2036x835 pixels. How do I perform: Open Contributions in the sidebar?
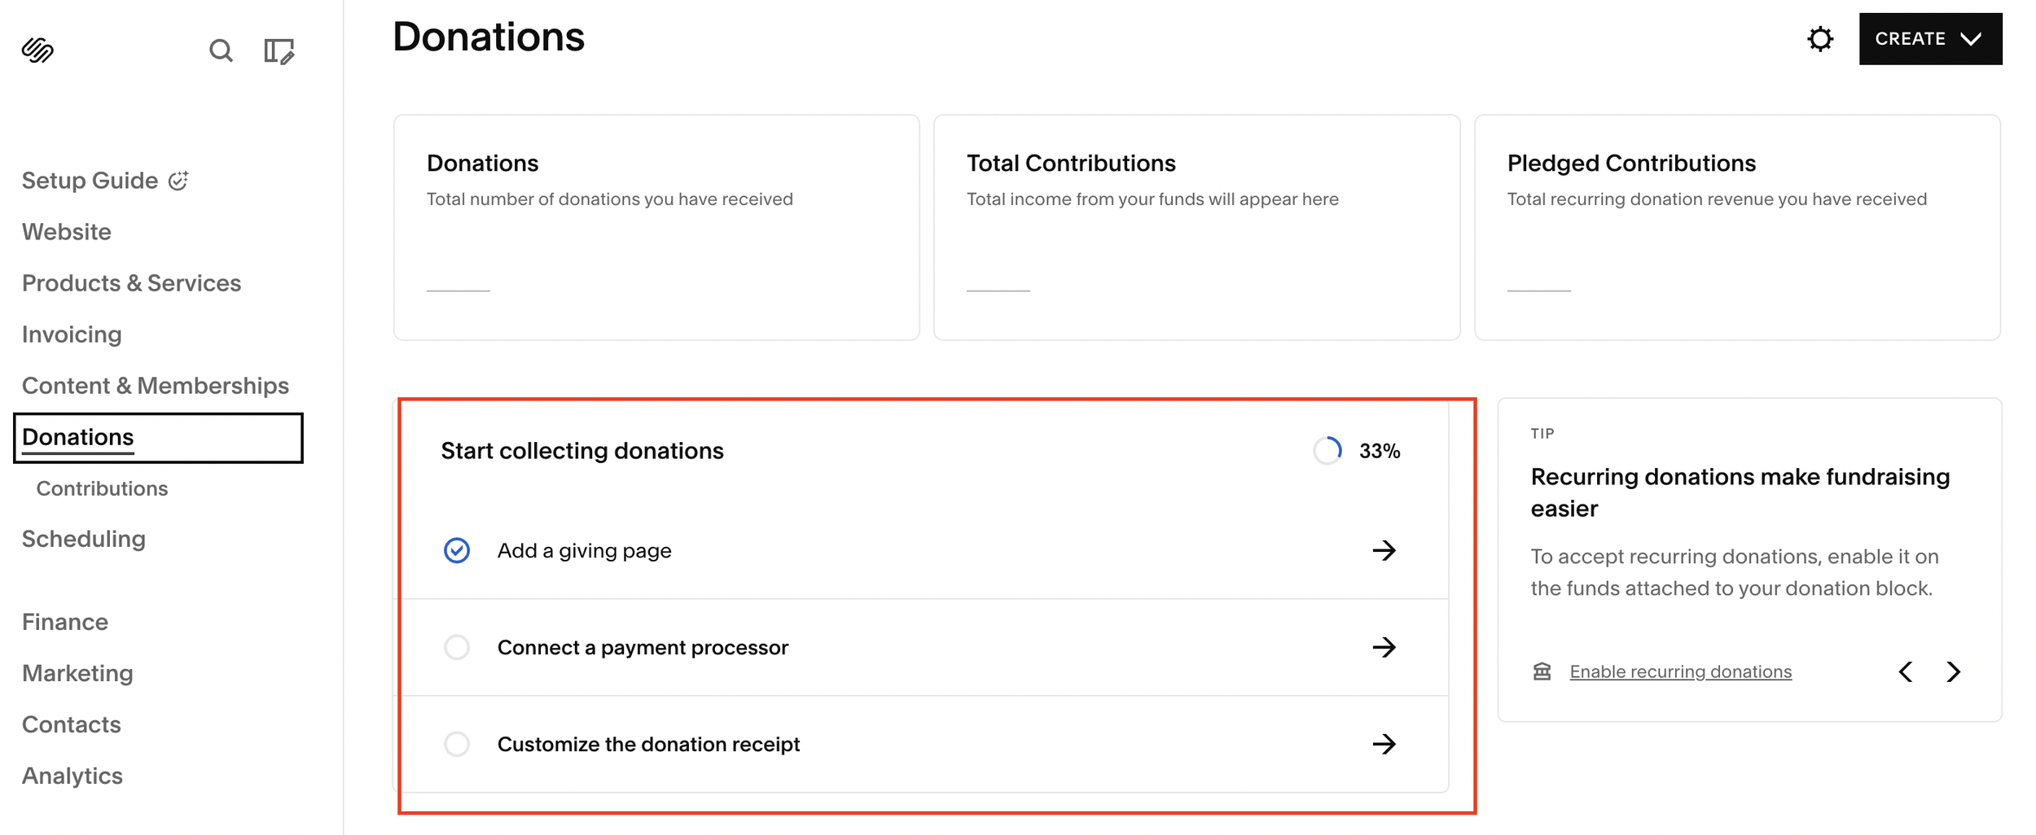point(102,488)
